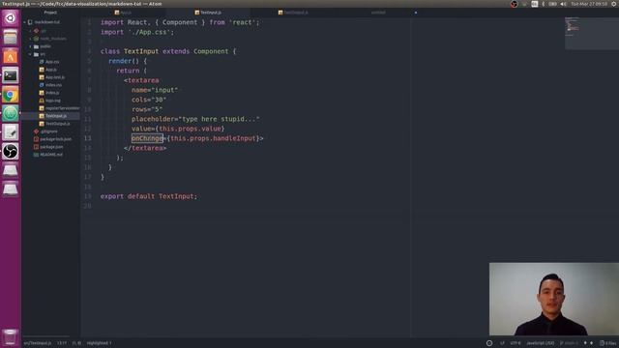Switch to the App.js editor tab
The height and width of the screenshot is (348, 619).
(123, 13)
